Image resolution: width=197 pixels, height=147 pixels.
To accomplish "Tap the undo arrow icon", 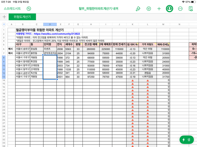I will (x=29, y=9).
